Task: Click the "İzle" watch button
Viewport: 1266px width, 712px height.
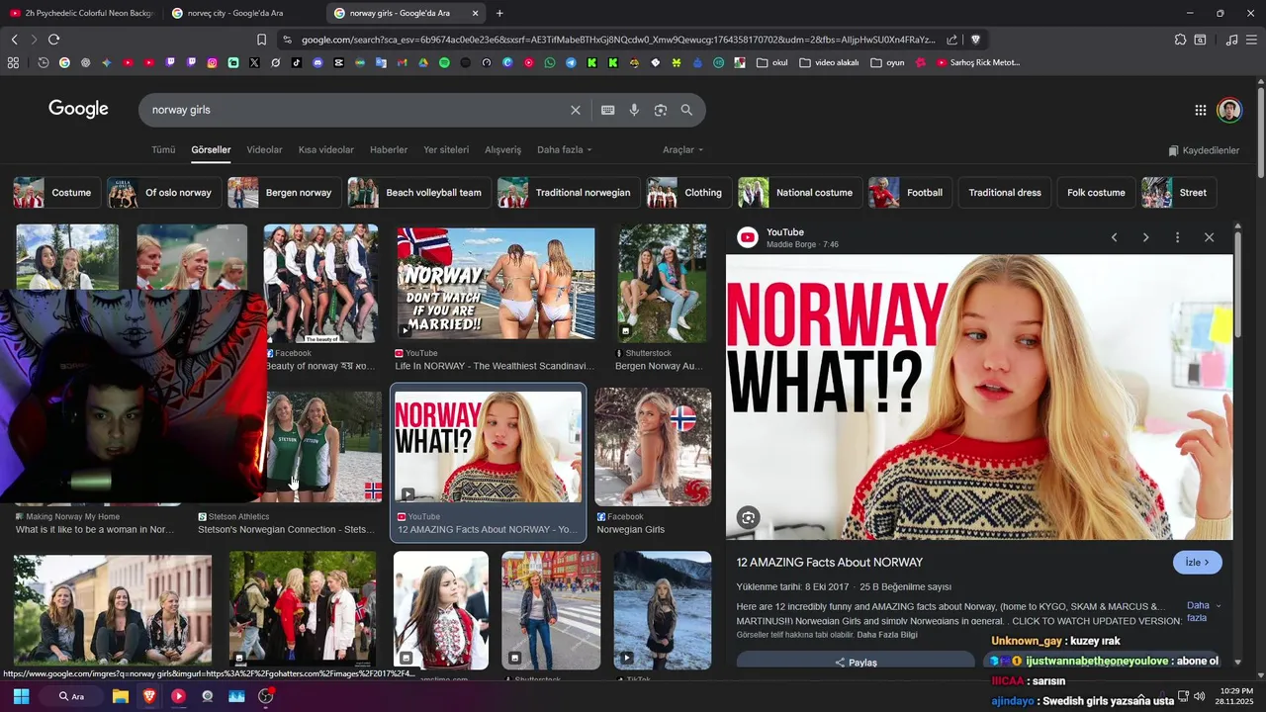Action: (1198, 563)
